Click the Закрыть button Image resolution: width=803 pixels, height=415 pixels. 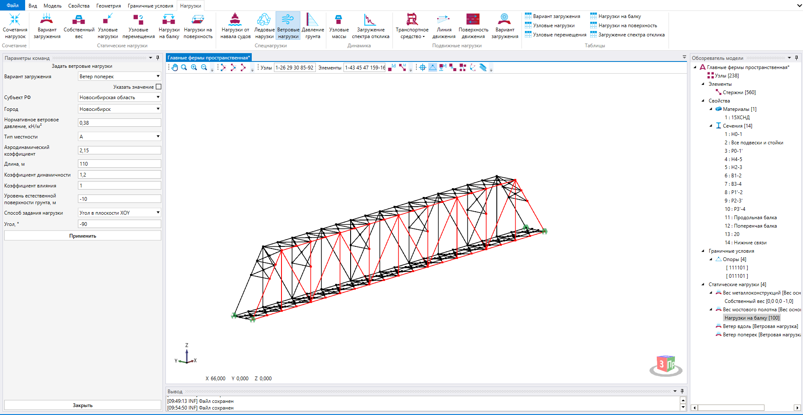(x=83, y=405)
